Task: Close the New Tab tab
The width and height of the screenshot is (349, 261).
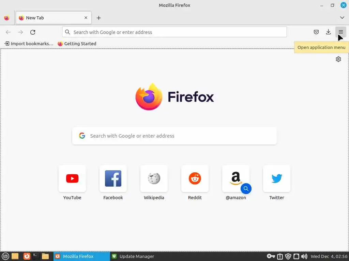Action: 86,18
